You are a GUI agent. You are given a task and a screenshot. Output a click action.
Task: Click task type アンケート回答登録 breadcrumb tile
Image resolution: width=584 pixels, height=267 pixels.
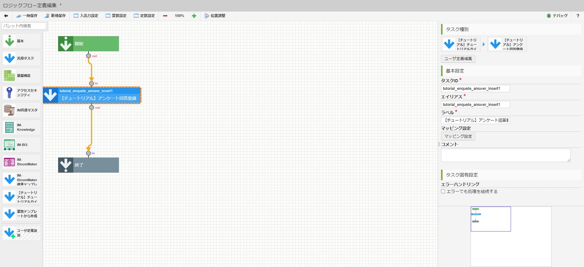507,44
